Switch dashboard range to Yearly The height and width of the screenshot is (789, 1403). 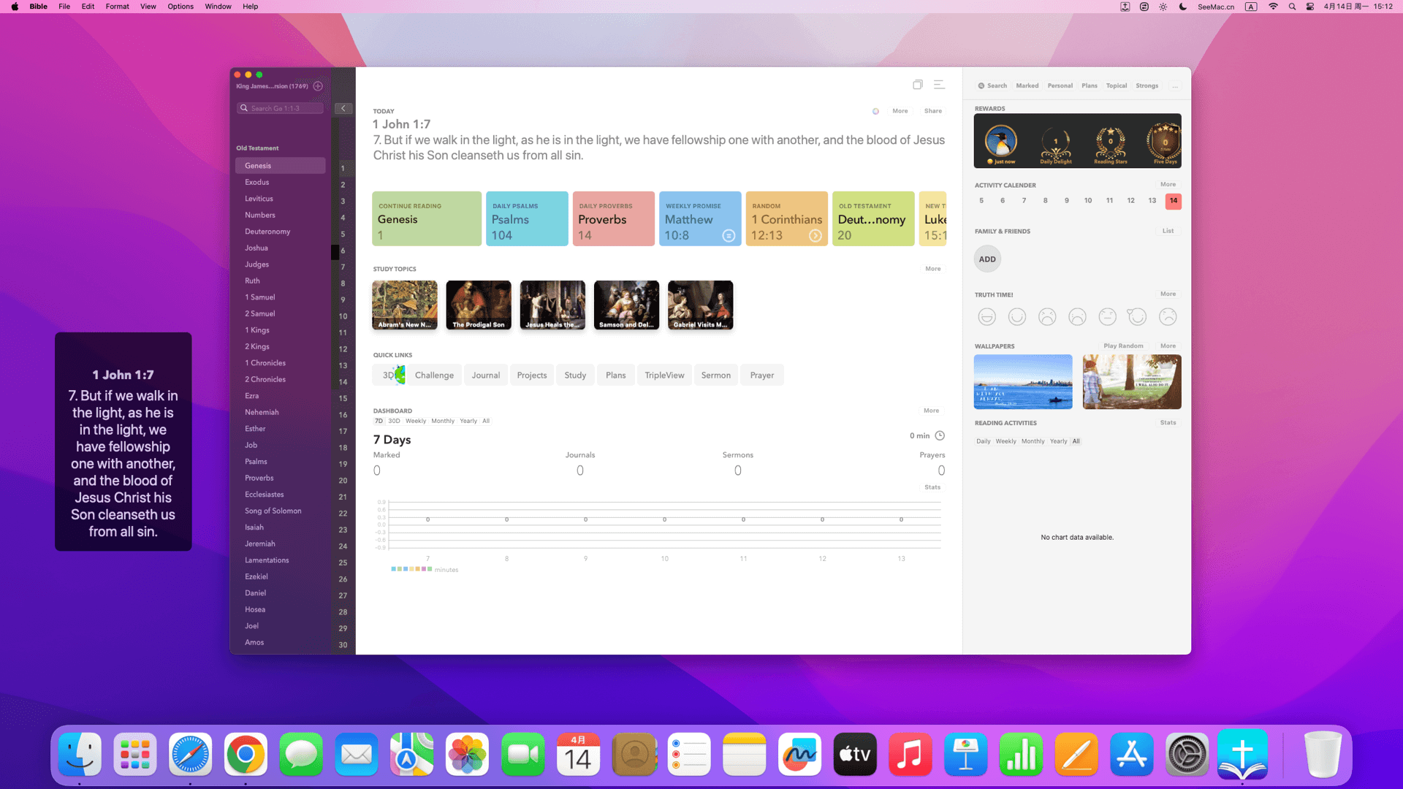click(468, 421)
